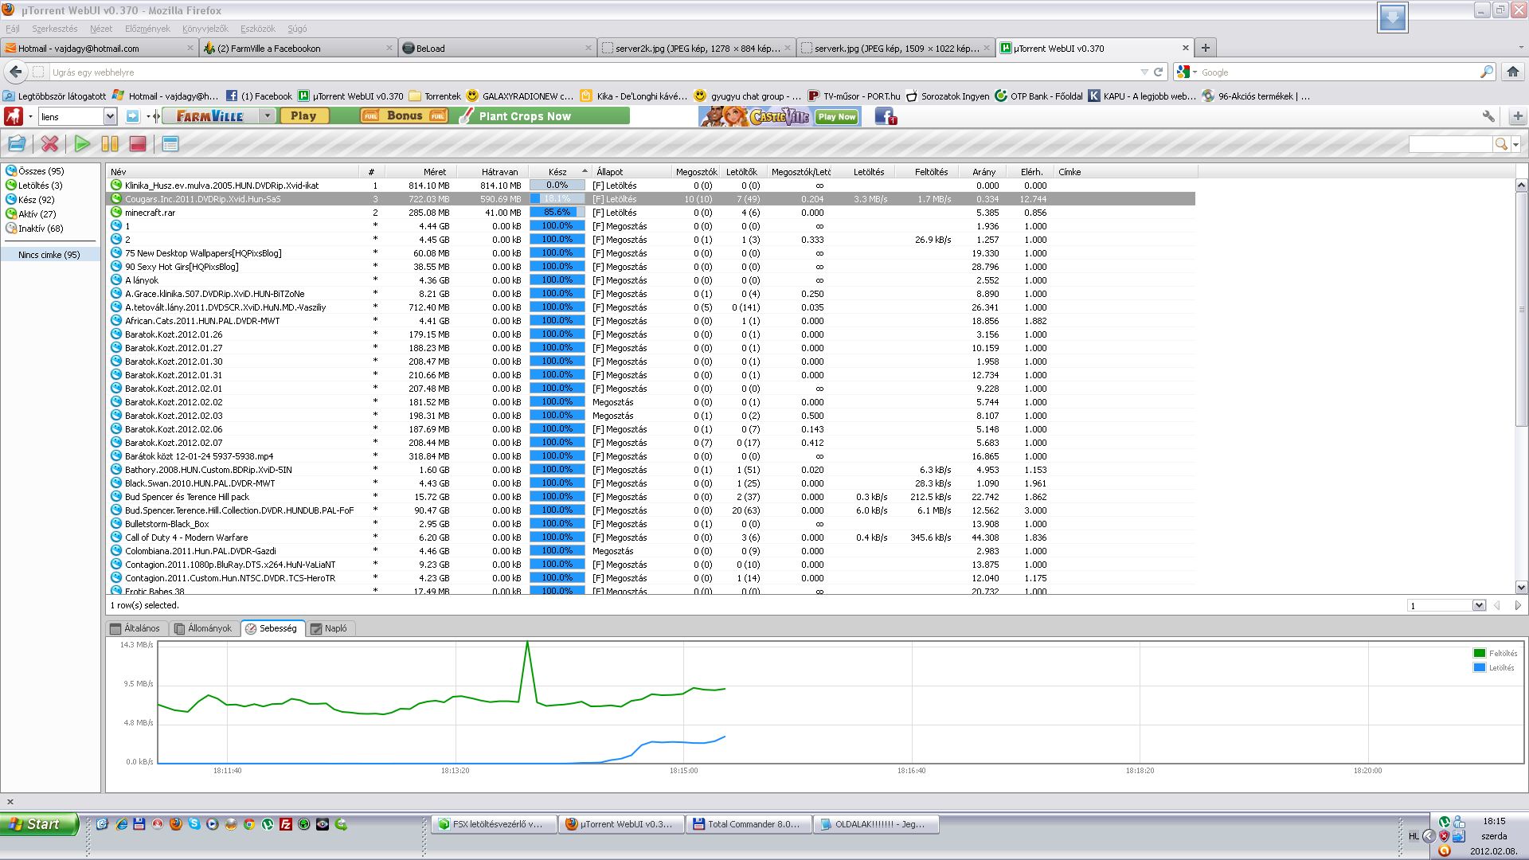Switch to the Általános tab

135,628
